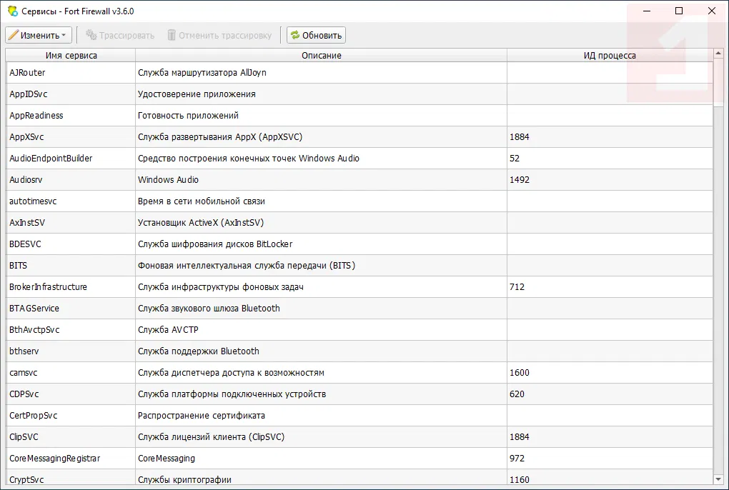Click the BrokerInfrastructure service entry
The image size is (729, 490).
pos(48,287)
